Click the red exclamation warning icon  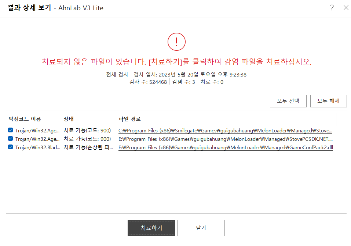pyautogui.click(x=176, y=42)
